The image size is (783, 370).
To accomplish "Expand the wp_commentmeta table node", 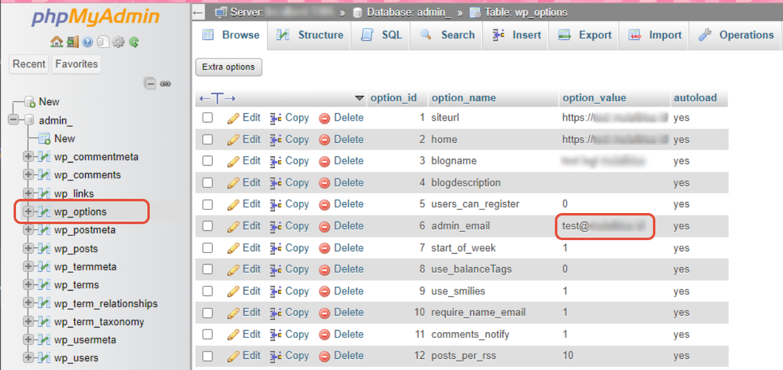I will 28,156.
